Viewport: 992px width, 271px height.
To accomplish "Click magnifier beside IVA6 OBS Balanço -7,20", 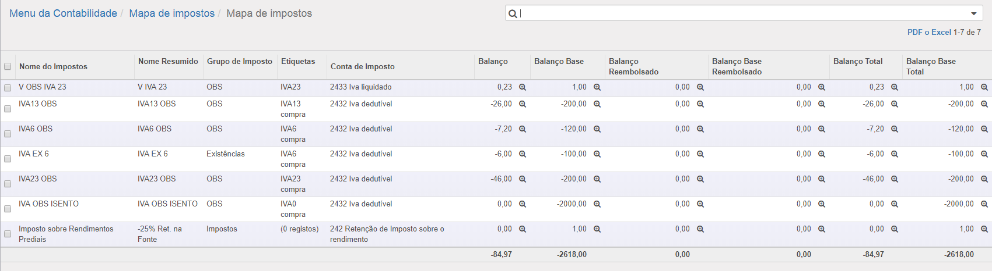I will click(523, 129).
